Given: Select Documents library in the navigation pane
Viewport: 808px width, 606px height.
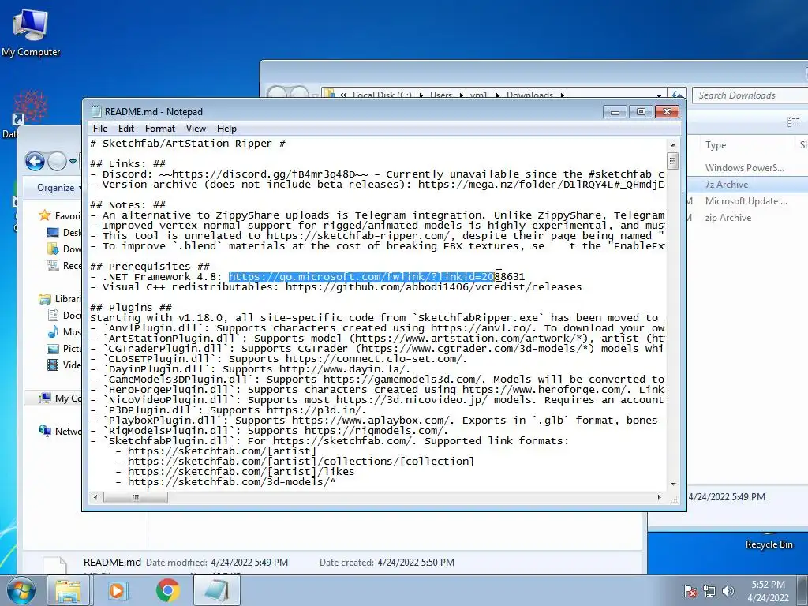Looking at the screenshot, I should coord(64,315).
